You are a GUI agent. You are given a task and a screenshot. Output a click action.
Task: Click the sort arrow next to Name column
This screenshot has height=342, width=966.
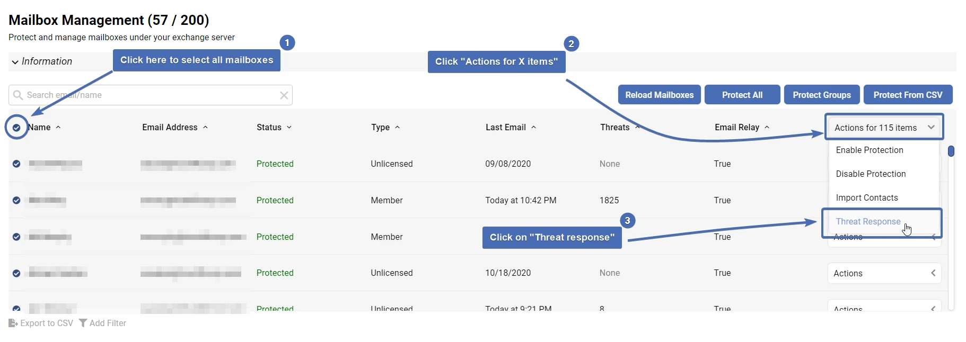[58, 127]
